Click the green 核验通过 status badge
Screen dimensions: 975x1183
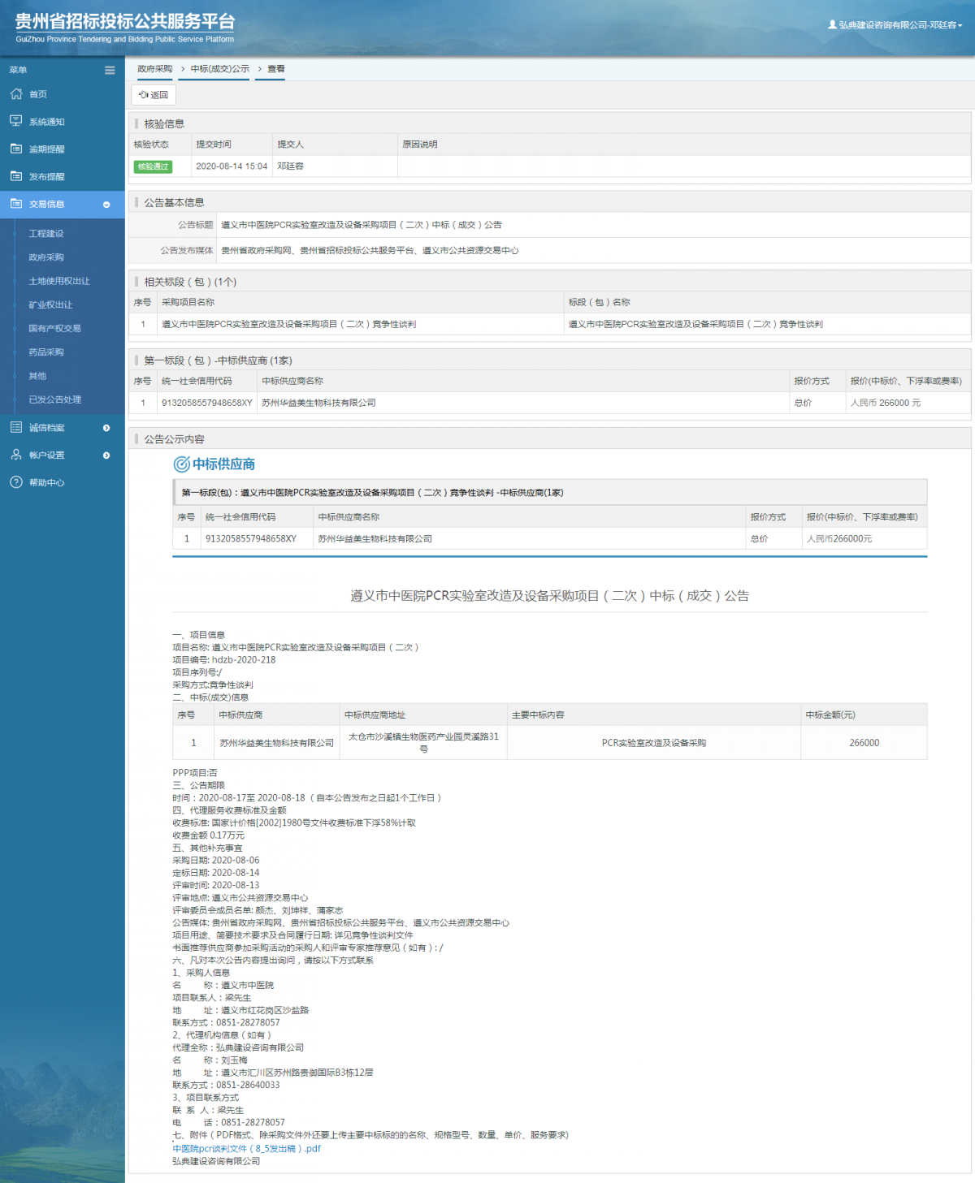pos(153,166)
